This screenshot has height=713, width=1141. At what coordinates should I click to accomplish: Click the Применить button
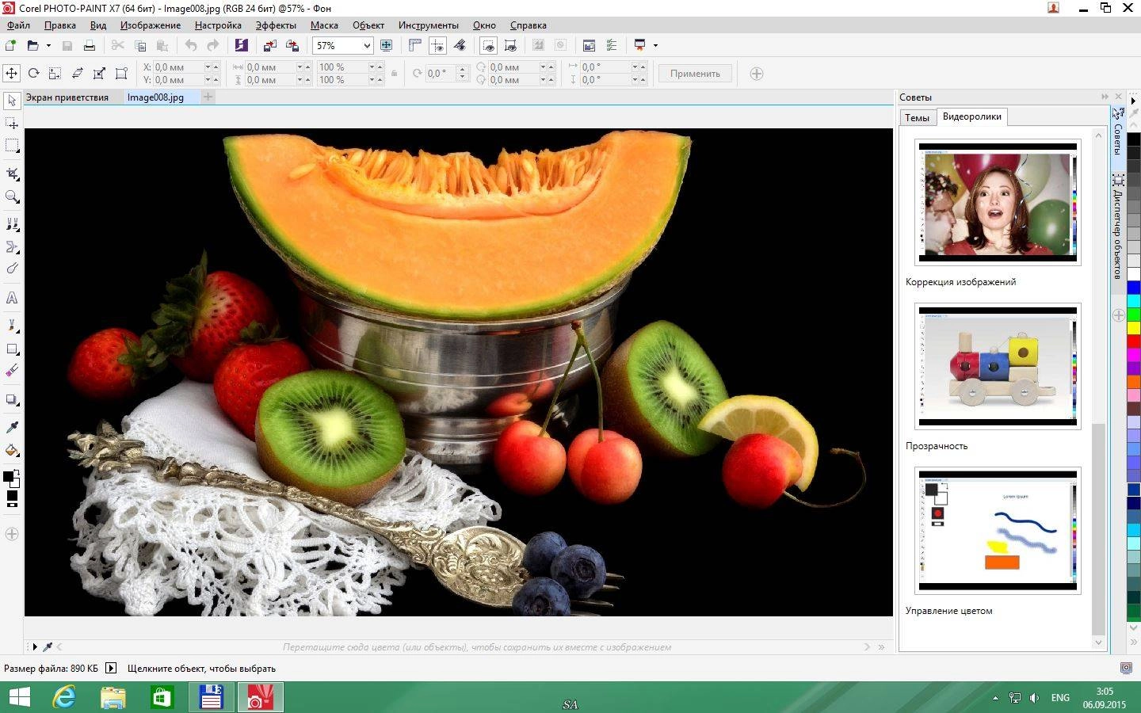pyautogui.click(x=694, y=73)
